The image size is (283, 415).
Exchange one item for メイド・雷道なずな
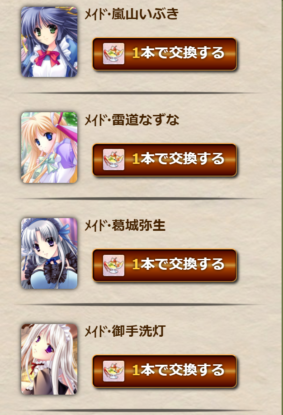tap(164, 160)
